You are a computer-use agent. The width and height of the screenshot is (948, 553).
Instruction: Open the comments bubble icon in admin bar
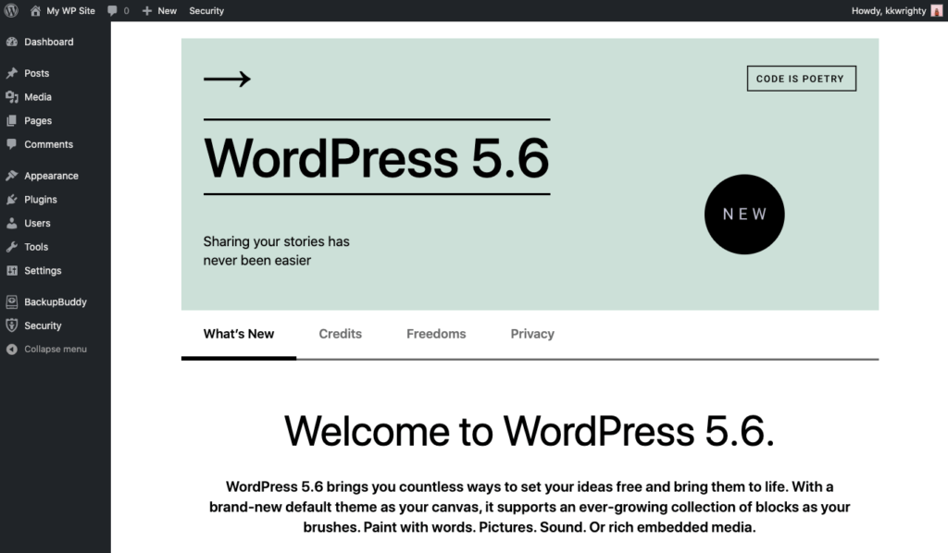(x=112, y=11)
